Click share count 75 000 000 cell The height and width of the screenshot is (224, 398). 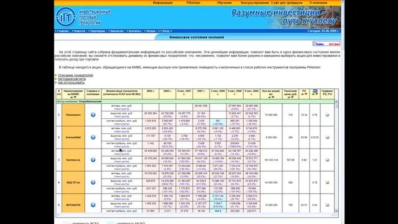point(271,114)
